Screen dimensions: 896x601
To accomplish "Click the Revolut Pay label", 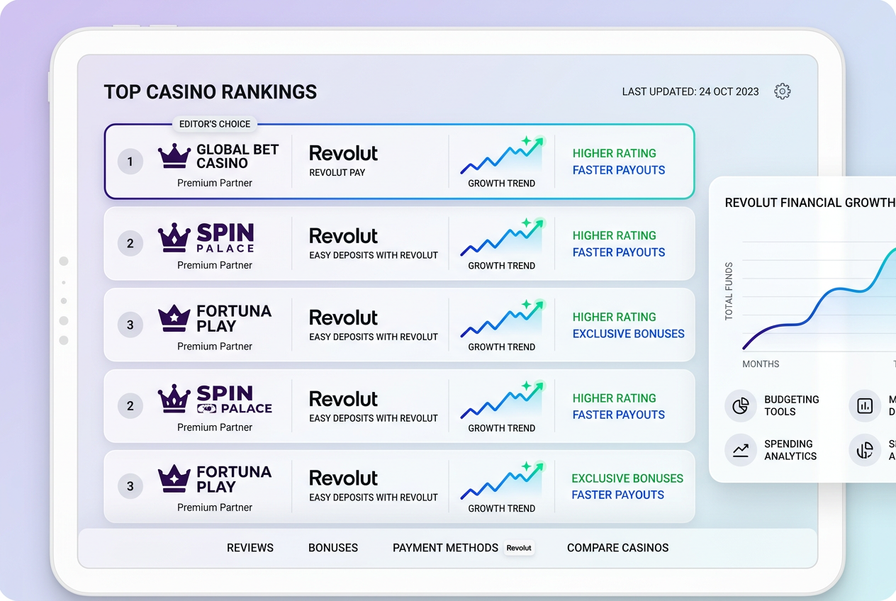I will (337, 173).
